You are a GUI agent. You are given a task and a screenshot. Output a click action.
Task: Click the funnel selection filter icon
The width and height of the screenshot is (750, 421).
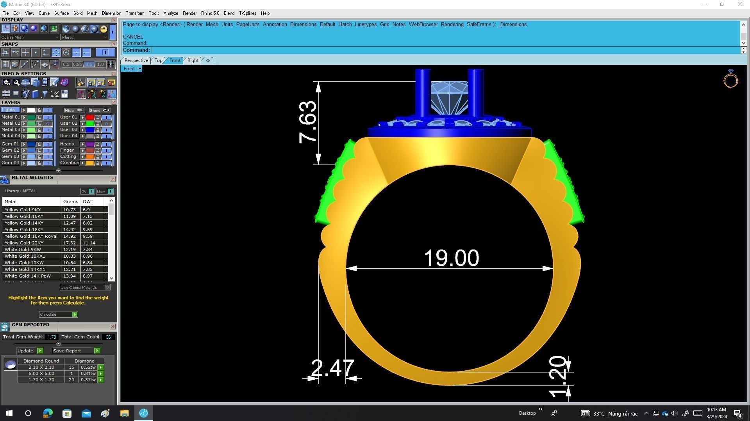click(x=45, y=94)
